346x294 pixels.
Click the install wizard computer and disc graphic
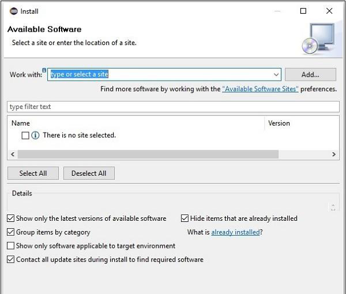pos(319,39)
